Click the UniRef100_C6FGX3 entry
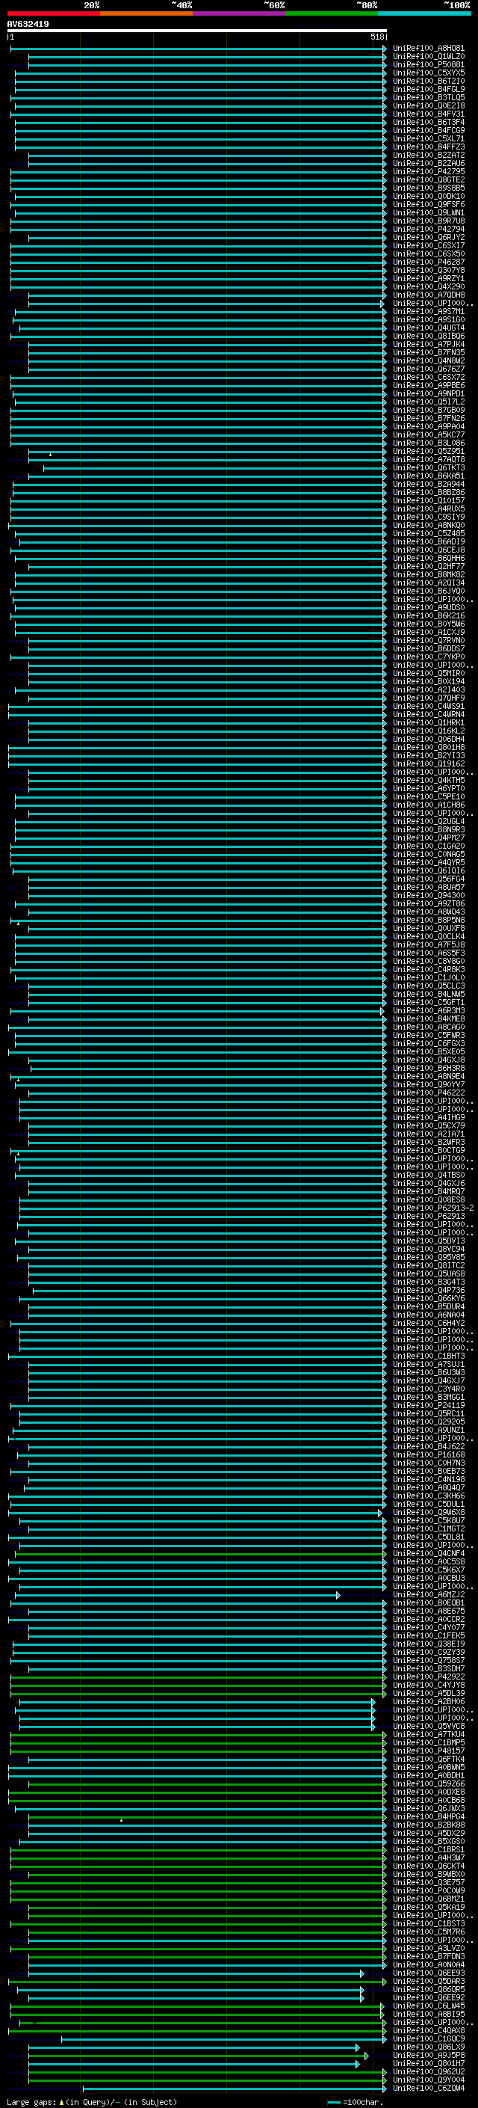Image resolution: width=478 pixels, height=2108 pixels. [429, 1043]
